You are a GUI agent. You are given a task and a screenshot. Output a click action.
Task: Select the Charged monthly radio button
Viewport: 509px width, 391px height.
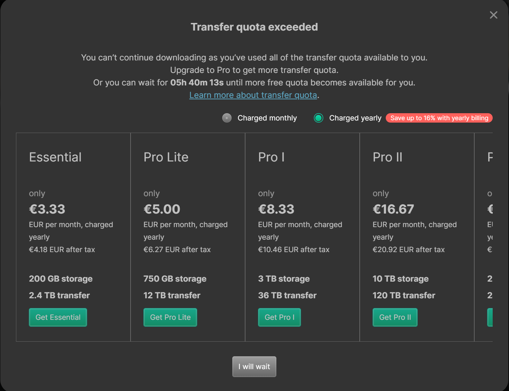[227, 118]
